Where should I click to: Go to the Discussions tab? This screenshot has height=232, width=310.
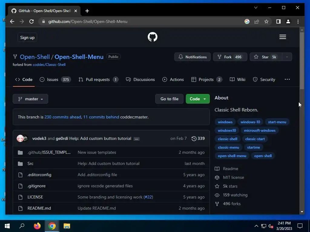coord(140,79)
